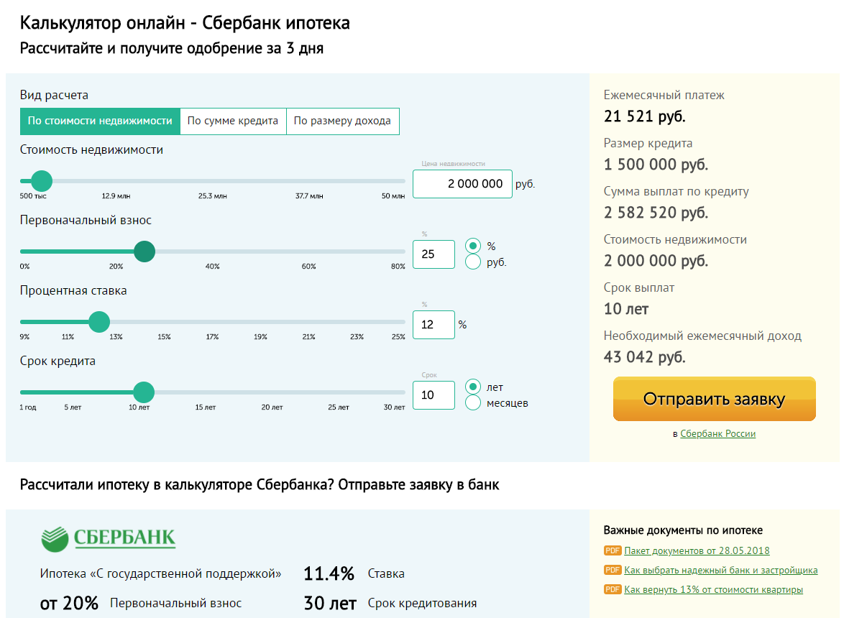This screenshot has height=618, width=844.
Task: Click the total payments value '2 582 520 руб.'
Action: pos(656,213)
